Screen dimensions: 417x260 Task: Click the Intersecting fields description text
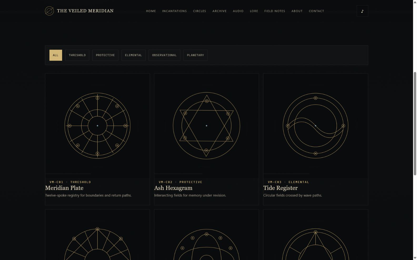pos(190,195)
